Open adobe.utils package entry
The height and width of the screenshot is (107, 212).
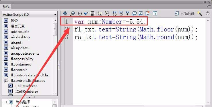coord(20,32)
